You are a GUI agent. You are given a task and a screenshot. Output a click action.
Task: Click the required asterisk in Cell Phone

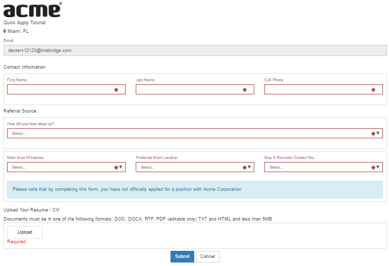(373, 90)
